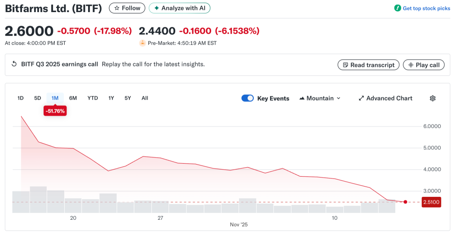The width and height of the screenshot is (460, 235).
Task: Open the Read transcript button
Action: 368,65
